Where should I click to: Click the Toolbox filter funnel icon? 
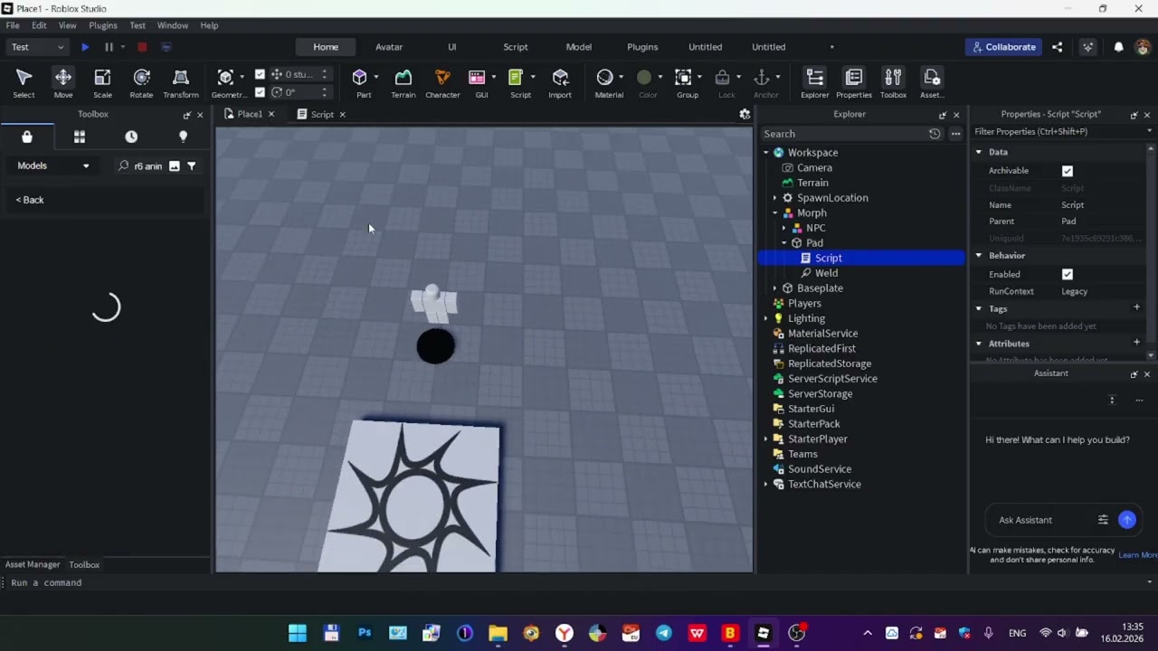tap(192, 166)
